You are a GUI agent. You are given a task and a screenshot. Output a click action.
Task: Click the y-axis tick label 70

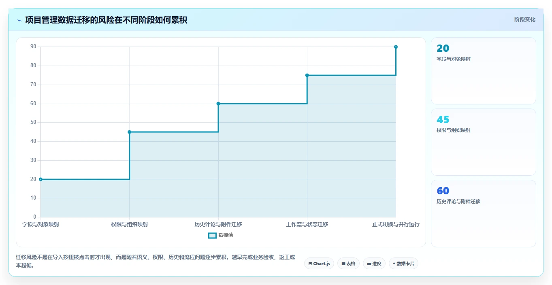click(x=33, y=85)
